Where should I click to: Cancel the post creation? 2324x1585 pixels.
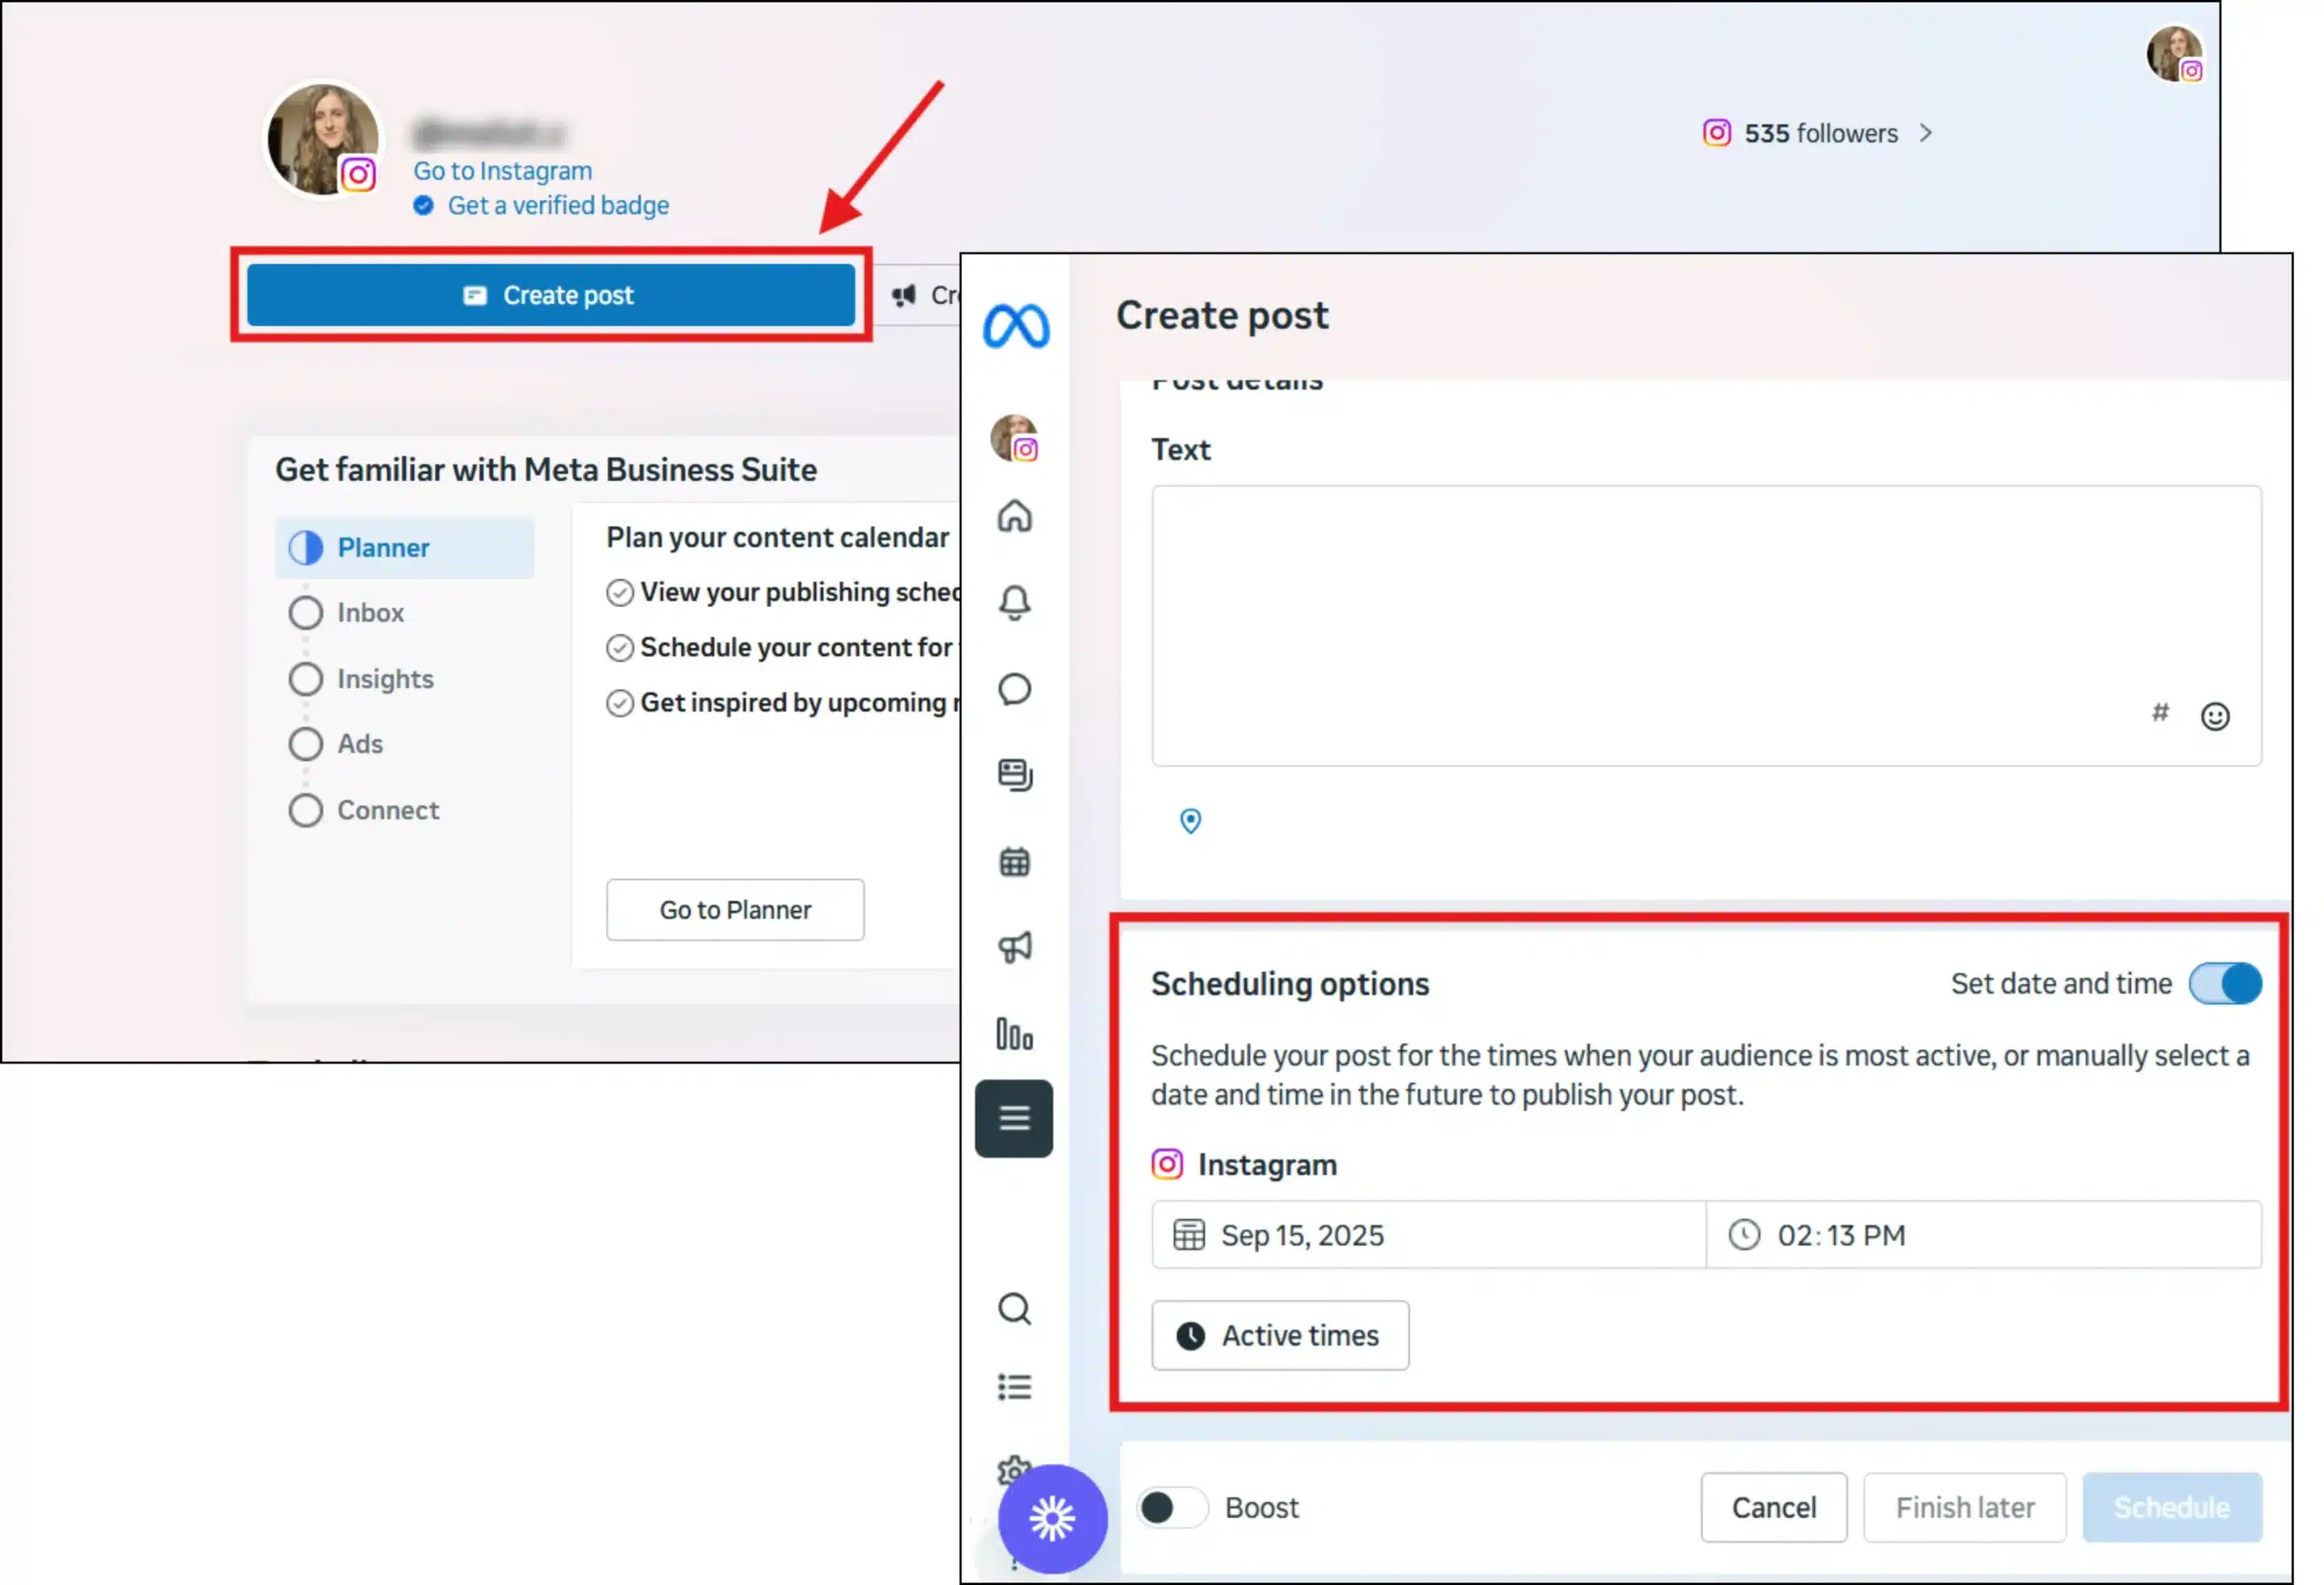pyautogui.click(x=1774, y=1508)
